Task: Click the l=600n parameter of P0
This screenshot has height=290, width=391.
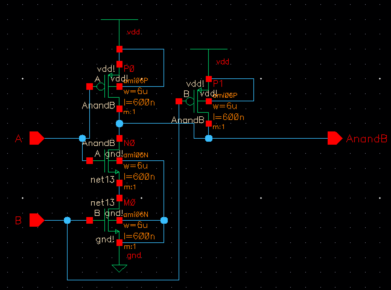Action: click(139, 102)
